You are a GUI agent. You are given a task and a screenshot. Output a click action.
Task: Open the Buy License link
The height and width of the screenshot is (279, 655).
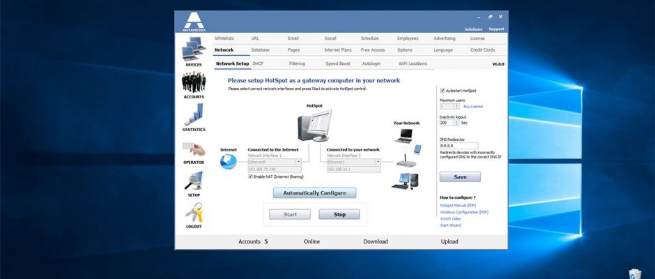473,107
